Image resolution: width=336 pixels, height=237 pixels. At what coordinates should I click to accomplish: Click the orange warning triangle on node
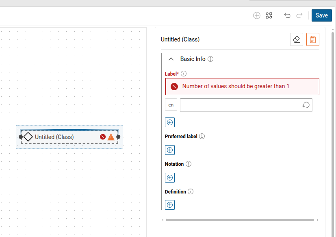[x=111, y=137]
